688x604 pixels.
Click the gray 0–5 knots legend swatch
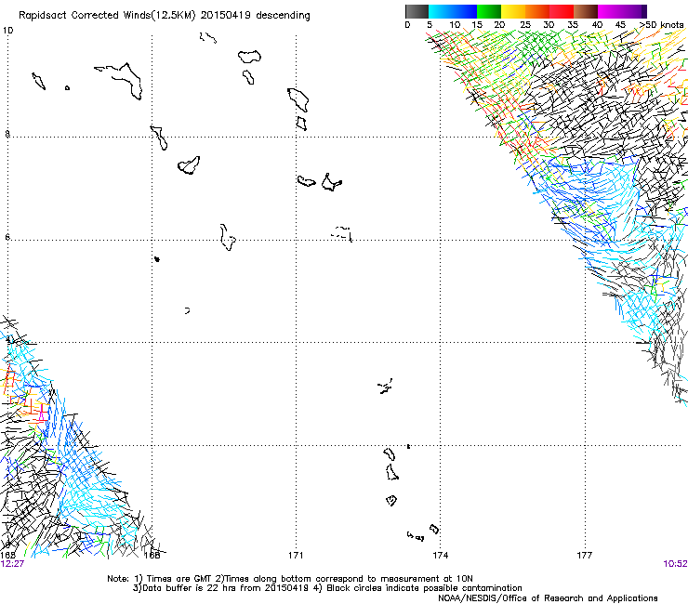point(417,11)
